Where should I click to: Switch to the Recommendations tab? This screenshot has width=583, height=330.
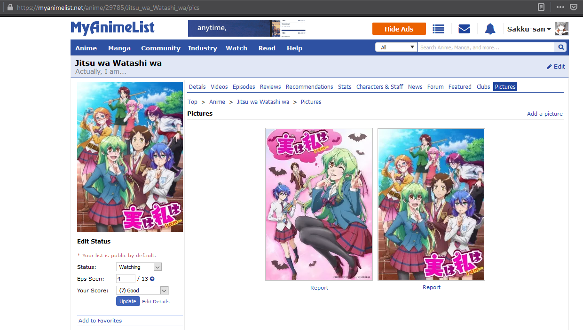tap(309, 86)
